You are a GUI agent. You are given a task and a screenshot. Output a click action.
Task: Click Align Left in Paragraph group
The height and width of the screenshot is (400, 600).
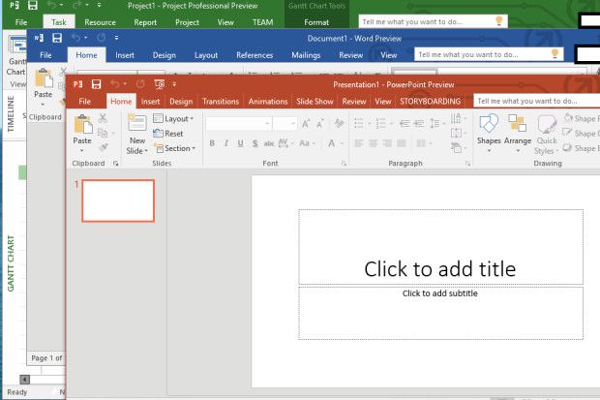tap(359, 143)
